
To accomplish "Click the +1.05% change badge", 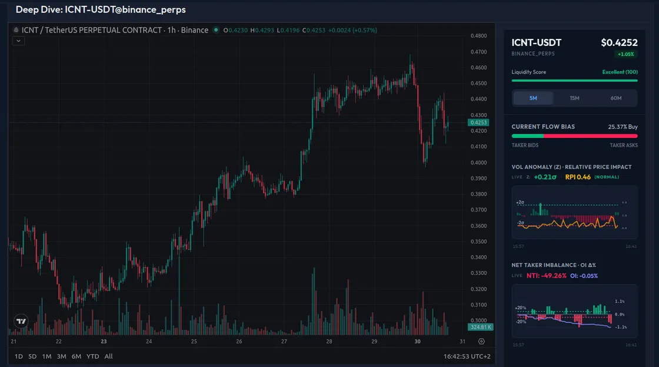I will (625, 54).
